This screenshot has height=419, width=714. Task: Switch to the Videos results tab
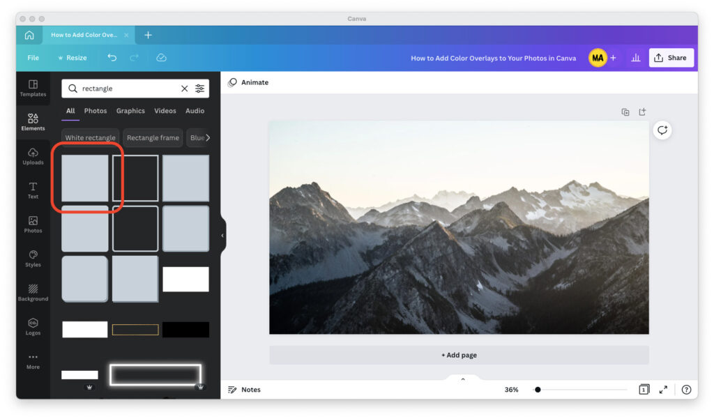[165, 111]
